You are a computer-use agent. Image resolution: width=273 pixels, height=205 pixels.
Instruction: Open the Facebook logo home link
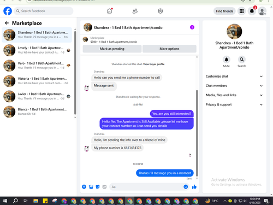[8, 11]
